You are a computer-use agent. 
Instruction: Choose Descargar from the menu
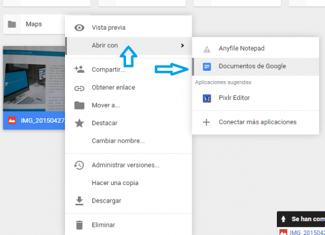click(129, 201)
